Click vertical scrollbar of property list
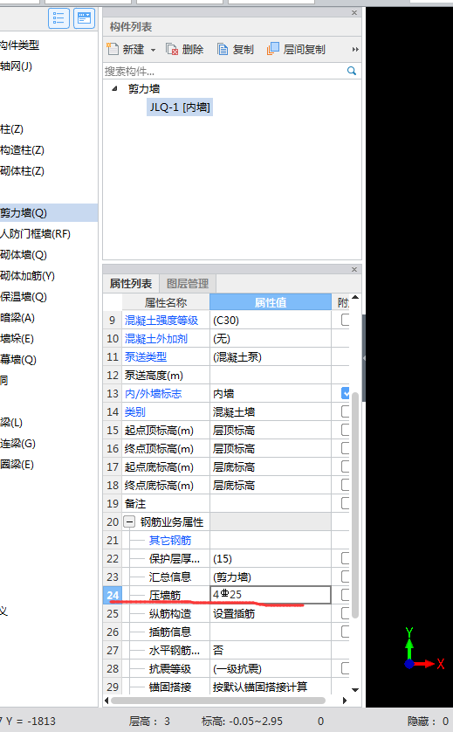The width and height of the screenshot is (453, 732). tap(355, 504)
